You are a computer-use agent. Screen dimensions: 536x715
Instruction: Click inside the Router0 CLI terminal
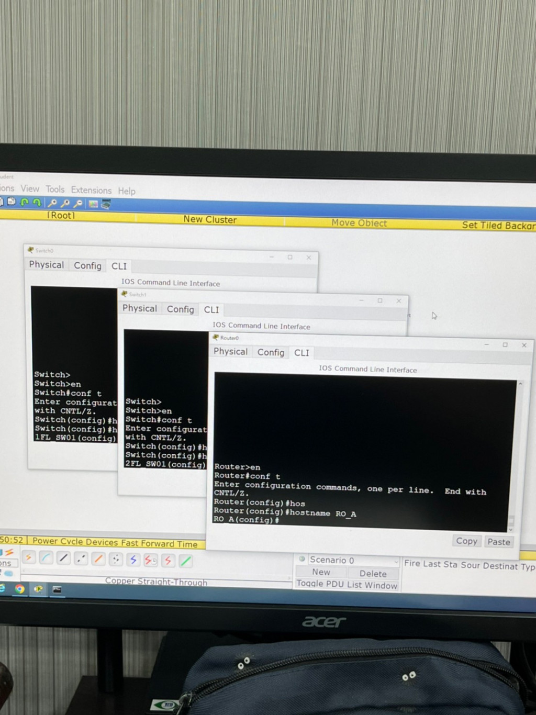tap(365, 451)
